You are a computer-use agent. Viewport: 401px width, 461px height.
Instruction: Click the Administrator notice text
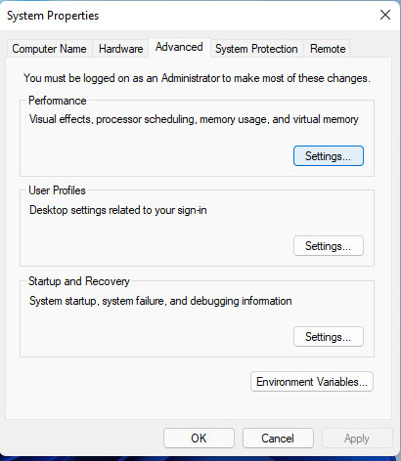click(x=197, y=78)
